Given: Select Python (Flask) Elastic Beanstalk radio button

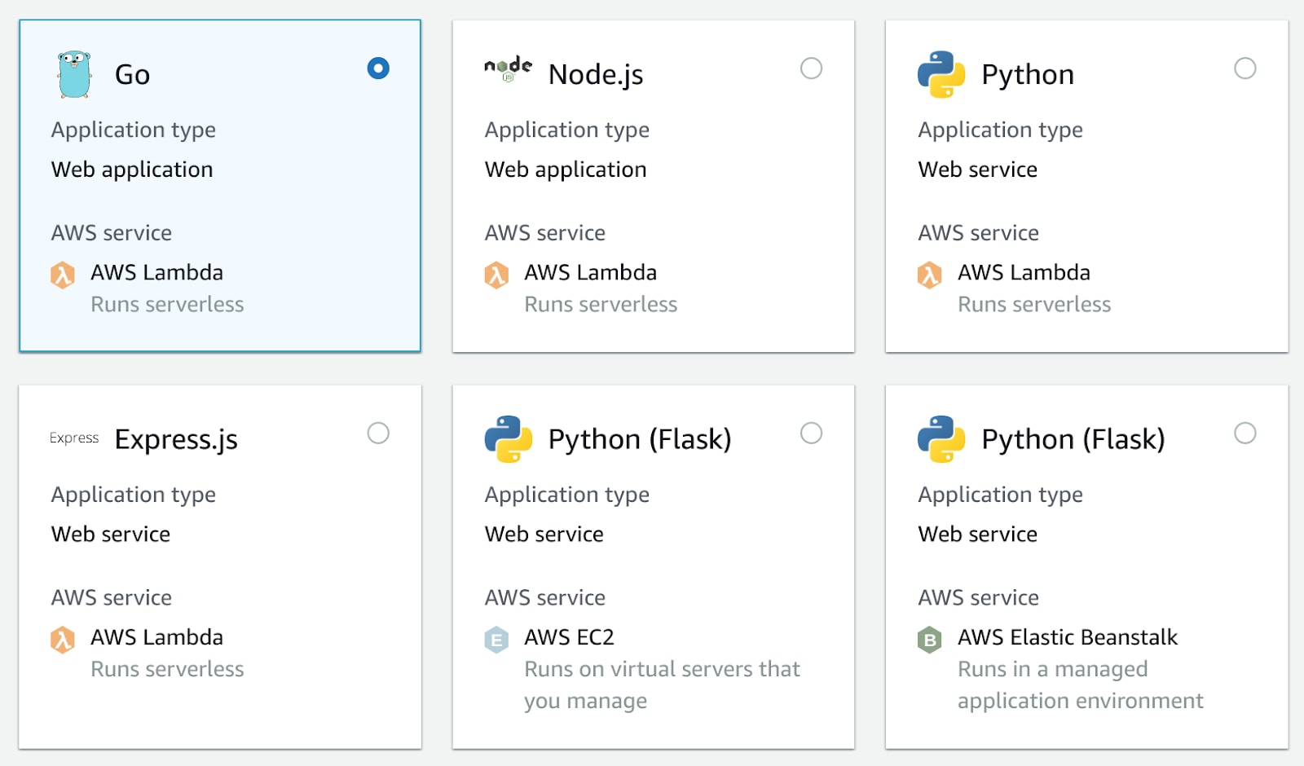Looking at the screenshot, I should coord(1245,433).
